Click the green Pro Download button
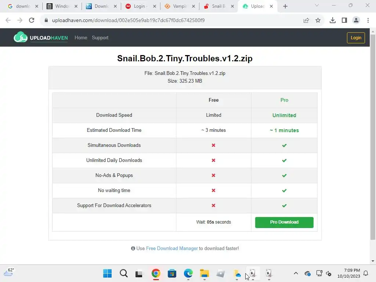This screenshot has width=376, height=282. [x=284, y=222]
